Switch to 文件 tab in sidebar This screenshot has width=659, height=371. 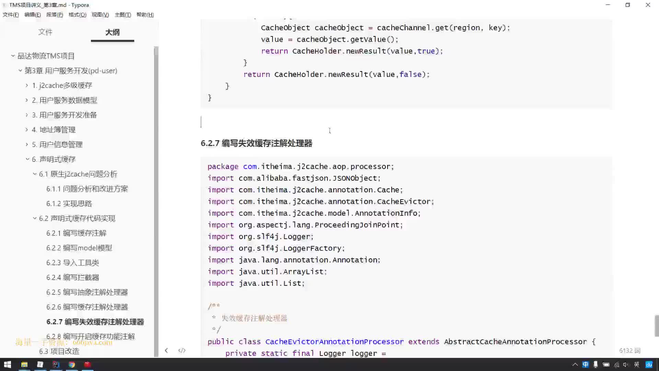[45, 32]
